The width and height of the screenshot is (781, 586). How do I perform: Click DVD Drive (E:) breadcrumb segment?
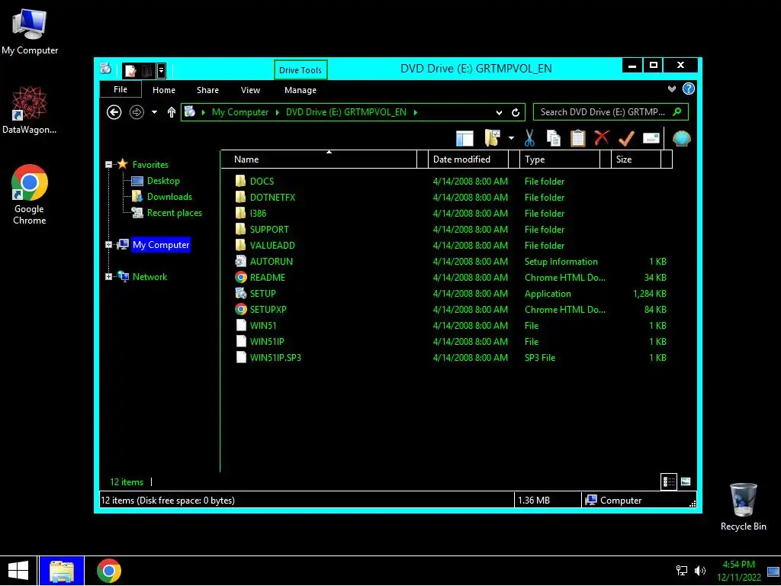pyautogui.click(x=346, y=112)
